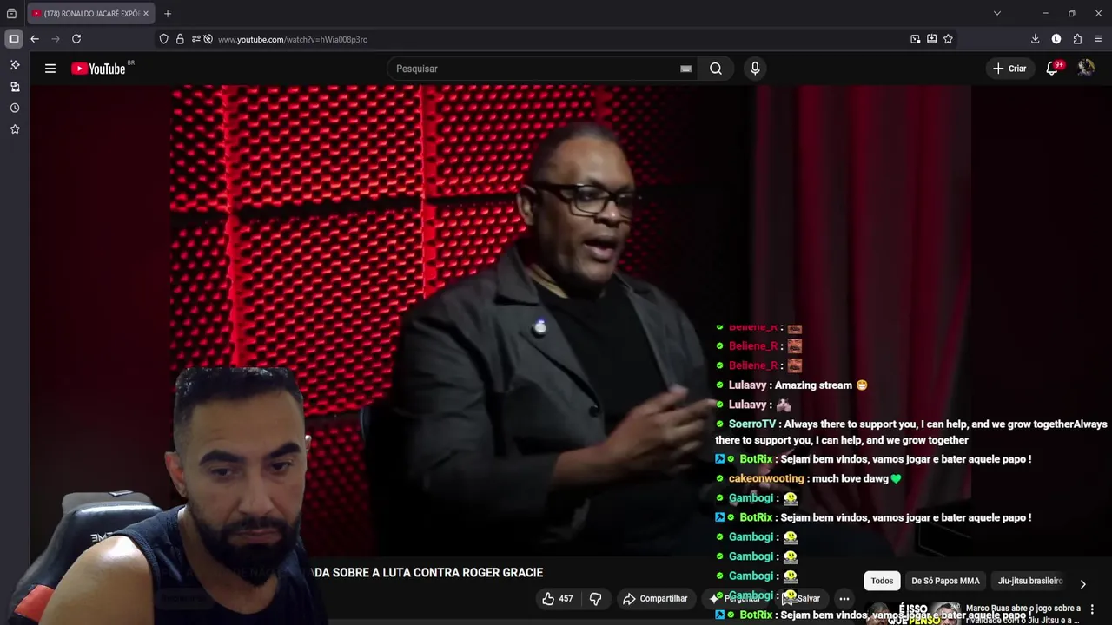Viewport: 1112px width, 625px height.
Task: Click the cakeonwooting chat message
Action: 808,479
